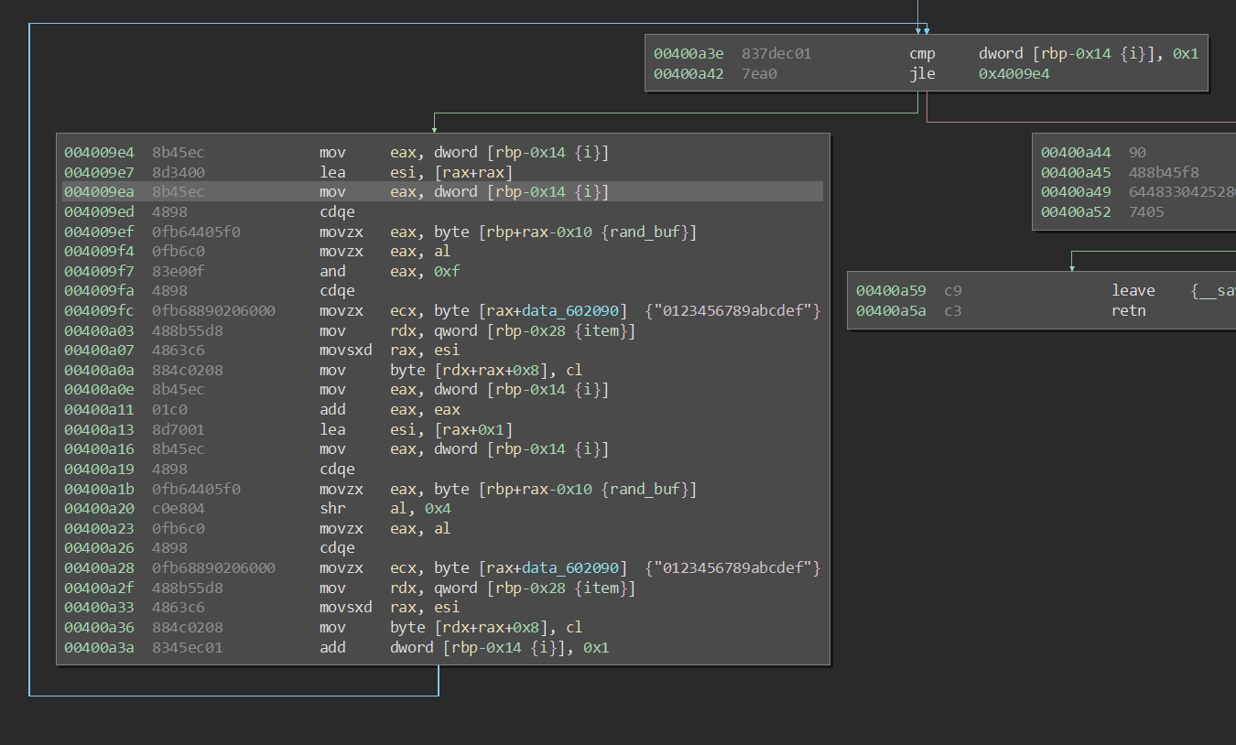Image resolution: width=1236 pixels, height=745 pixels.
Task: Click the retn instruction in the exit block
Action: [x=1128, y=310]
